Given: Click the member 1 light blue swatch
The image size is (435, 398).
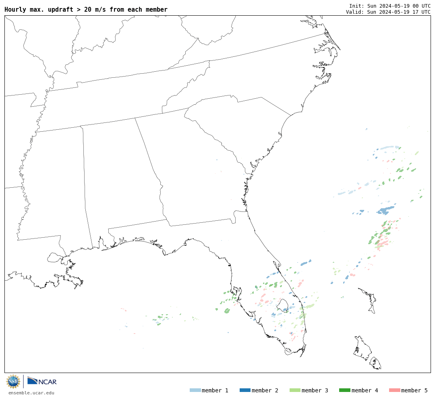Looking at the screenshot, I should (195, 390).
